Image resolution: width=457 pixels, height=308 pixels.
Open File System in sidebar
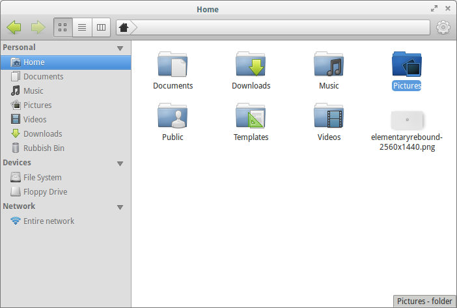42,178
